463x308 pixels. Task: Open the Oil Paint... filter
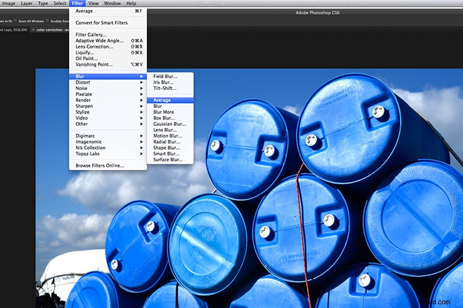pos(108,59)
